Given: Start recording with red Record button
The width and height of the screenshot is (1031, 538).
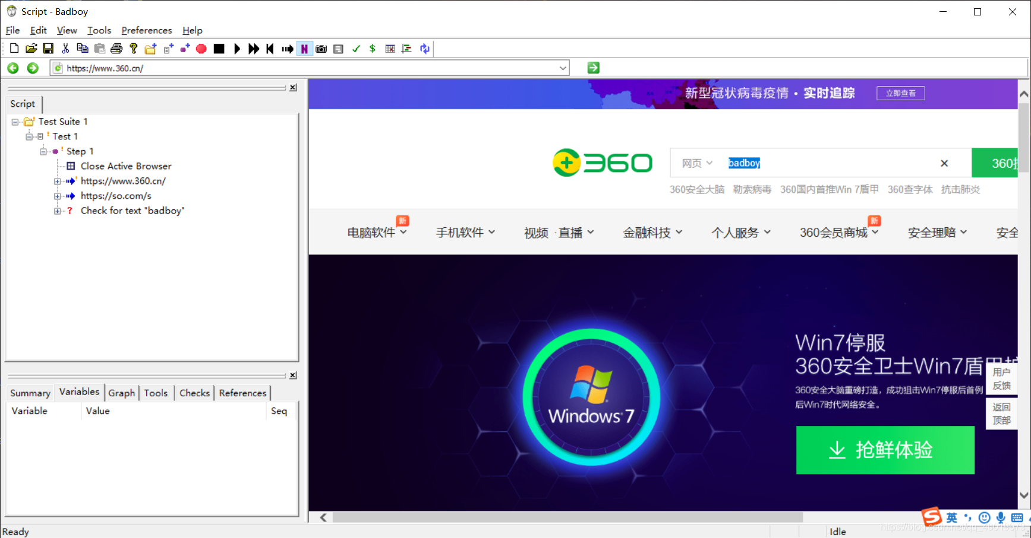Looking at the screenshot, I should click(201, 49).
